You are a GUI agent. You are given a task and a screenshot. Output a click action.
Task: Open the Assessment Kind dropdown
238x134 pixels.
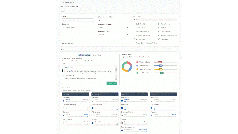[114, 35]
